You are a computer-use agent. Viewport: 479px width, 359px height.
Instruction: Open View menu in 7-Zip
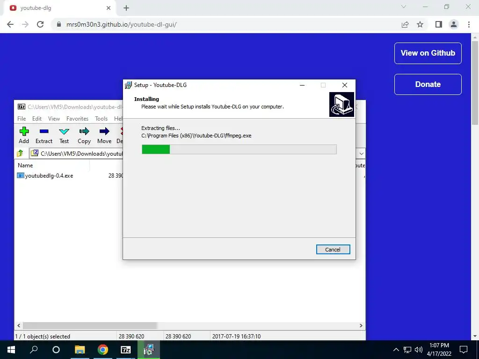point(54,118)
